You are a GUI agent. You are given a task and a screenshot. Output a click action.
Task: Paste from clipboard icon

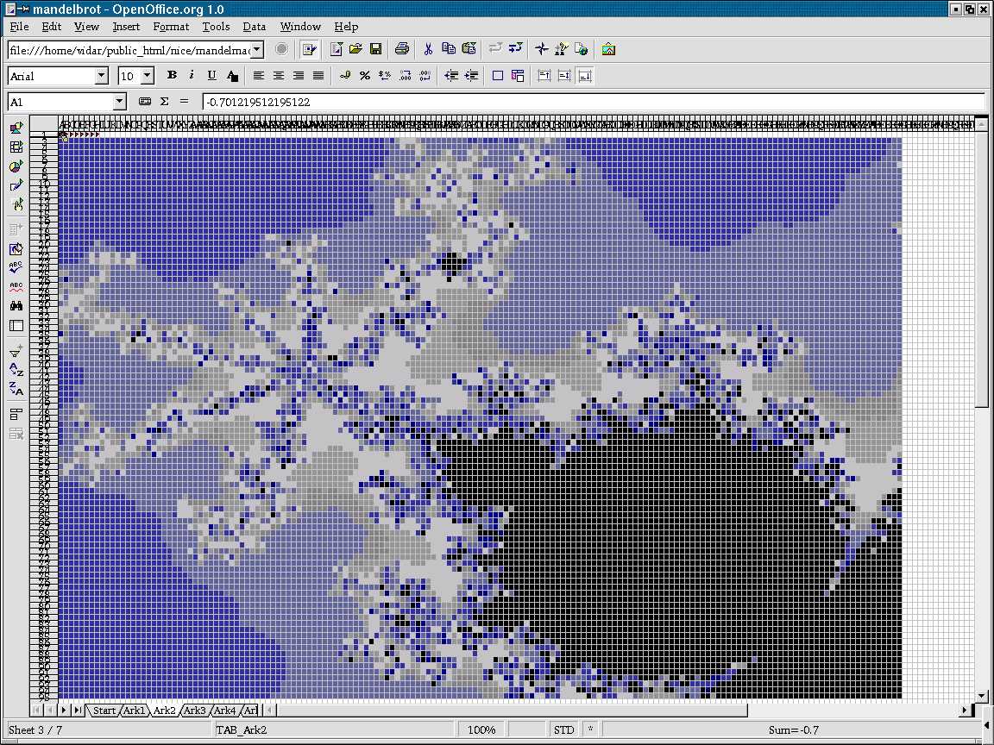click(x=469, y=49)
